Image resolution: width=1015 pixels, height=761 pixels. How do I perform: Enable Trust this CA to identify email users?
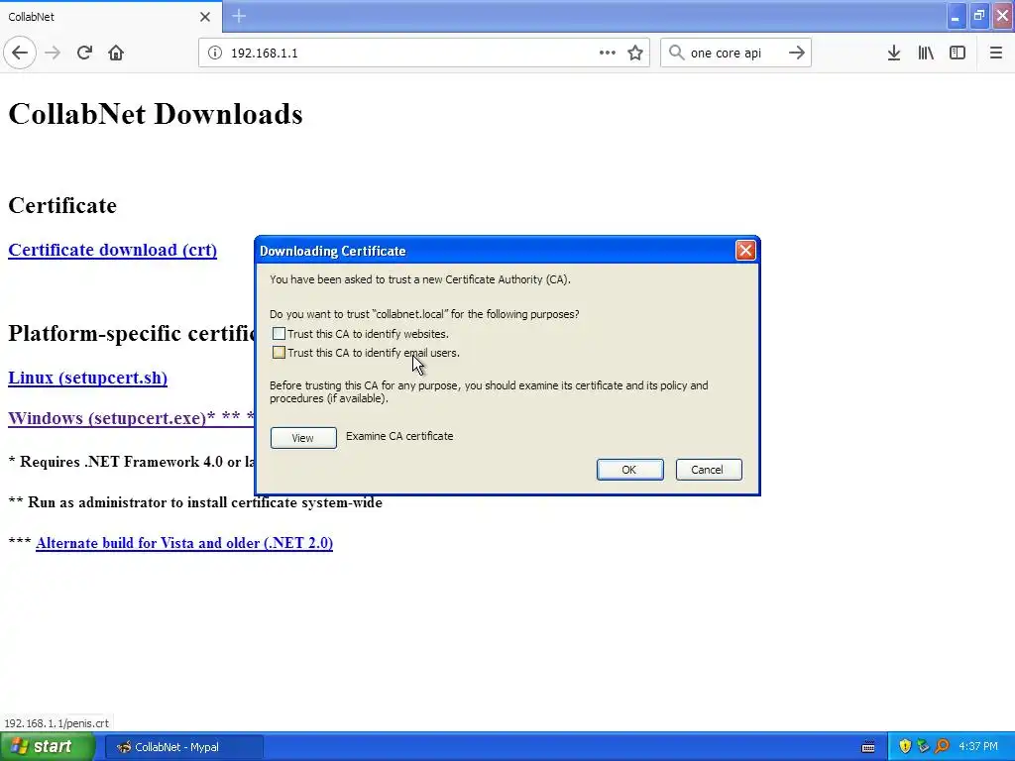279,353
